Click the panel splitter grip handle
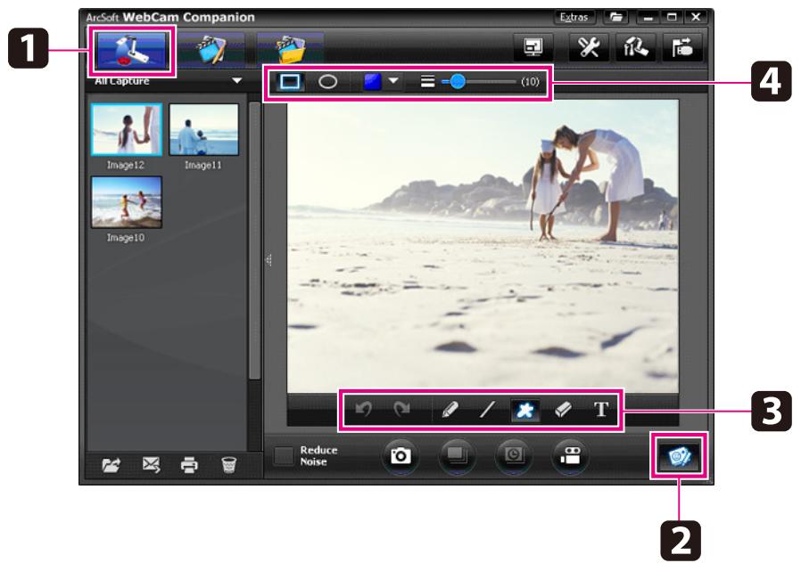801x563 pixels. pyautogui.click(x=268, y=260)
